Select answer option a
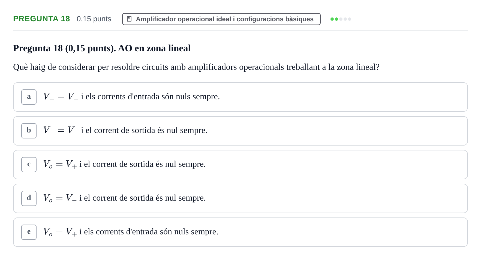Viewport: 481px width, 260px height. (240, 97)
